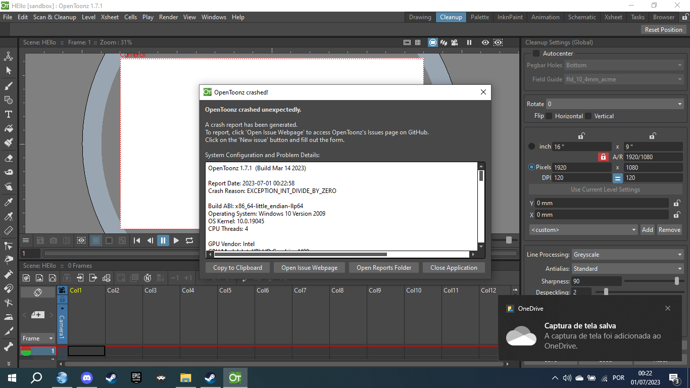Viewport: 690px width, 388px height.
Task: Select the Geometric shapes tool
Action: coord(8,100)
